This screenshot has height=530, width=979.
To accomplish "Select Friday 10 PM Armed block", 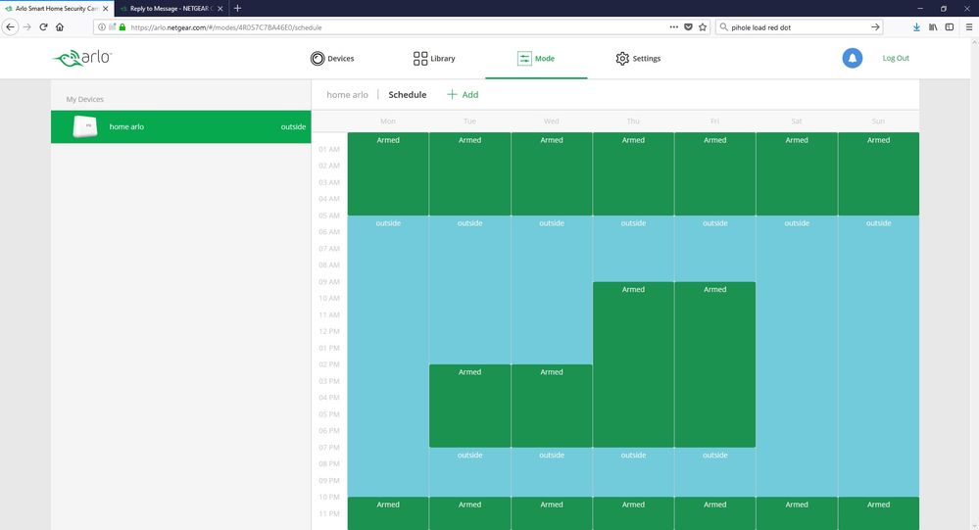I will pyautogui.click(x=714, y=513).
